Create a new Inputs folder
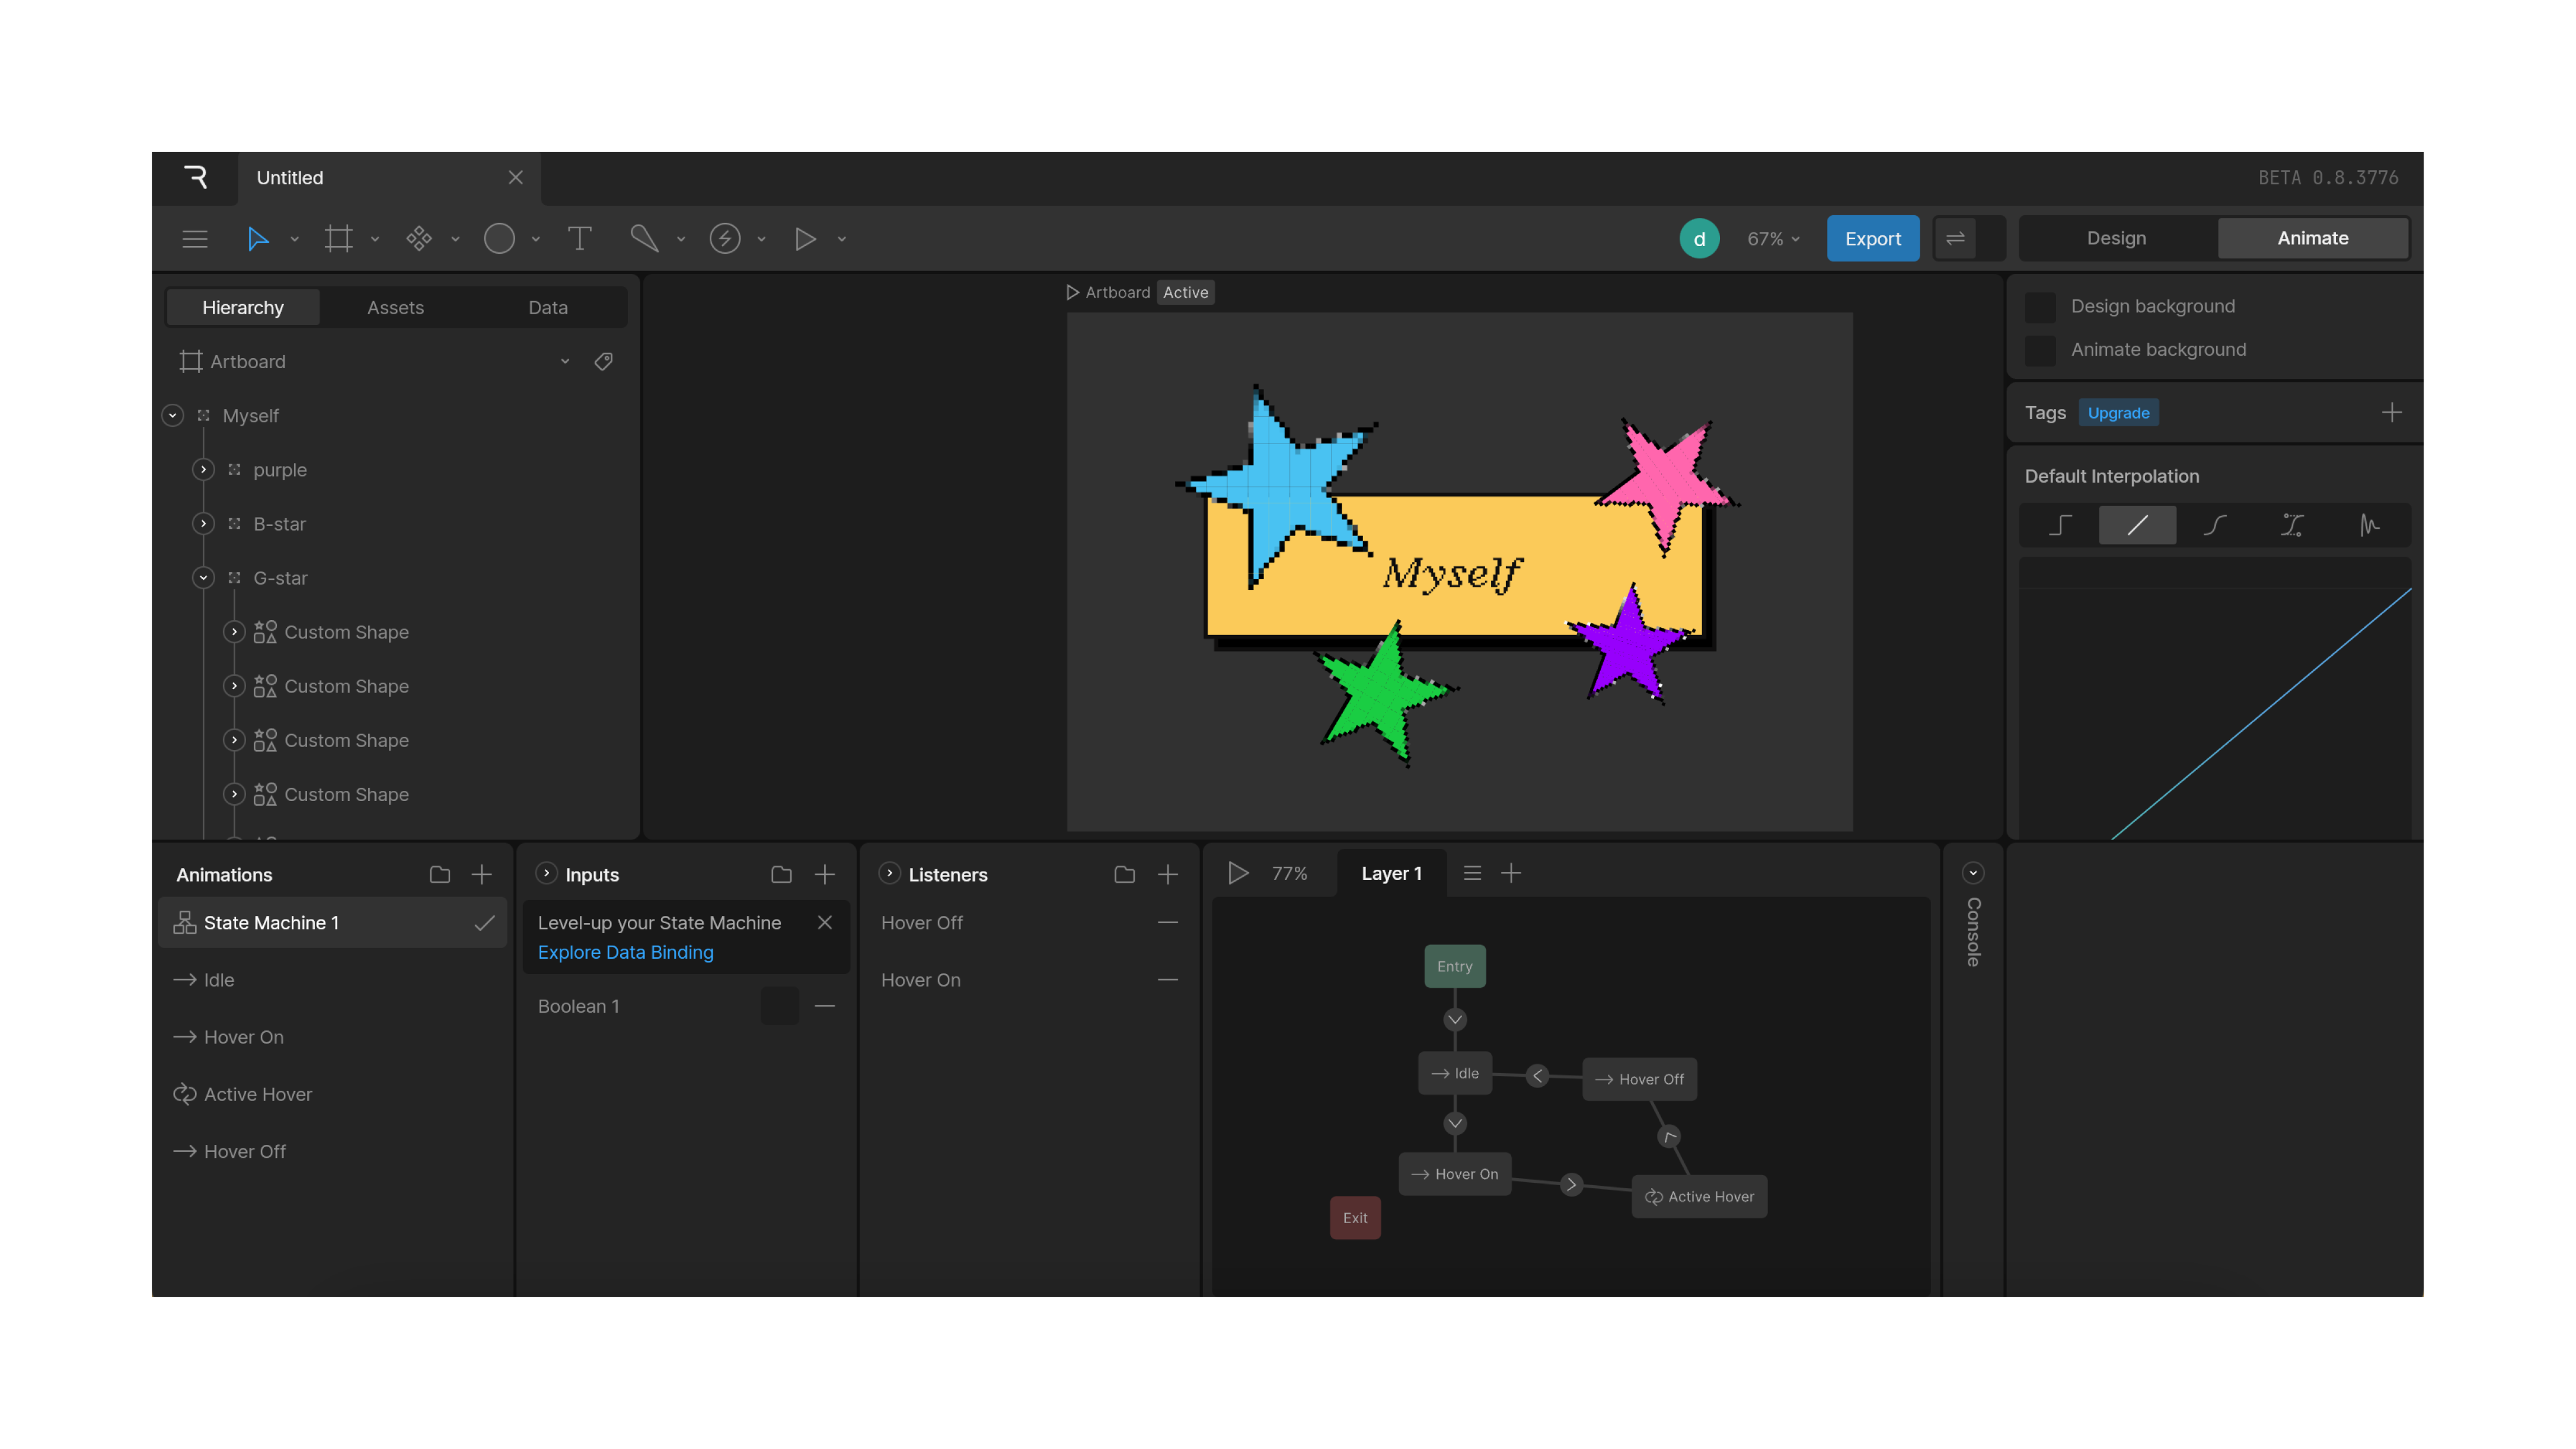The width and height of the screenshot is (2576, 1449). (781, 875)
